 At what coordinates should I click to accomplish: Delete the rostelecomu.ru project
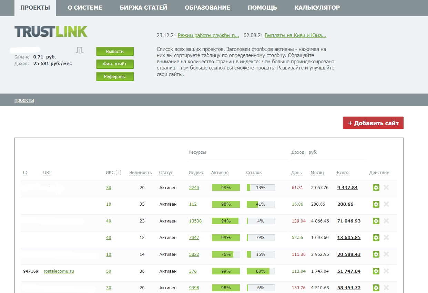point(386,271)
